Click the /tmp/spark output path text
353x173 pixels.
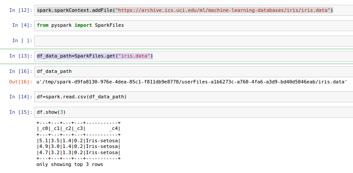tap(192, 82)
